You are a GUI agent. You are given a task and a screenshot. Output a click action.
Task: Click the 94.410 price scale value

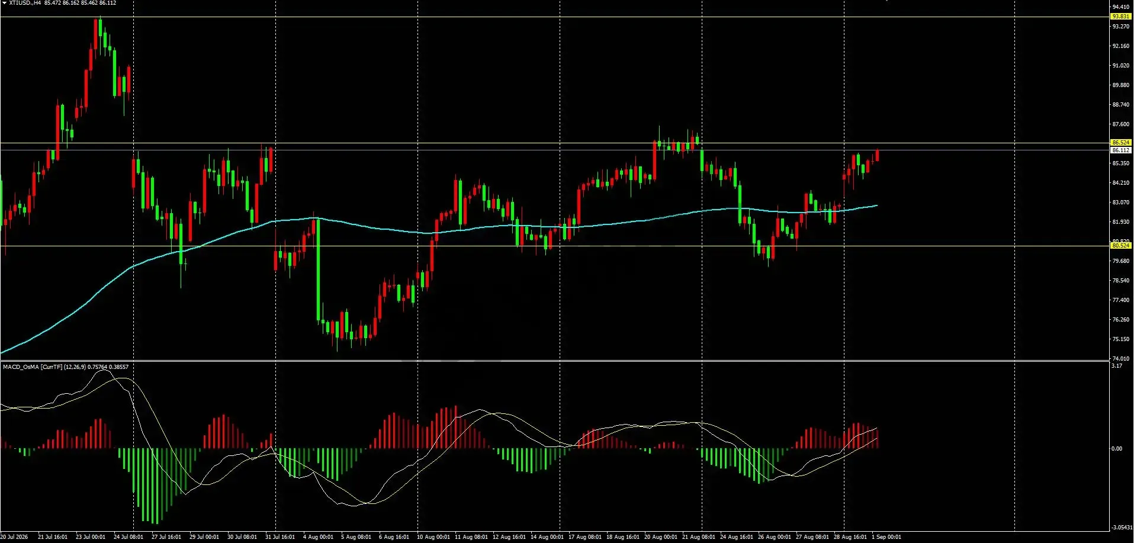click(x=1121, y=7)
